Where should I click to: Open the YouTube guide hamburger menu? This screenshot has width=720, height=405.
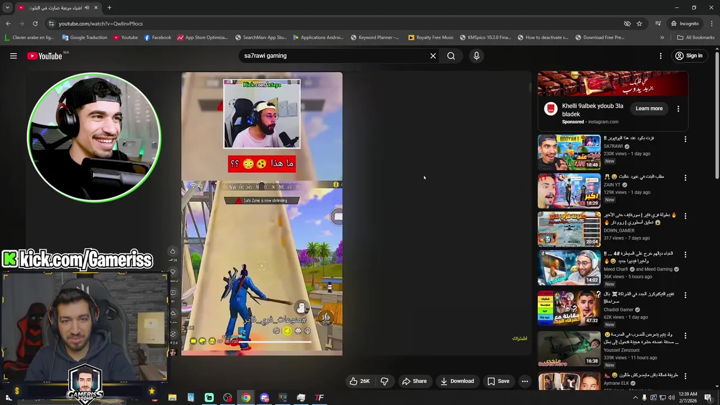click(13, 56)
